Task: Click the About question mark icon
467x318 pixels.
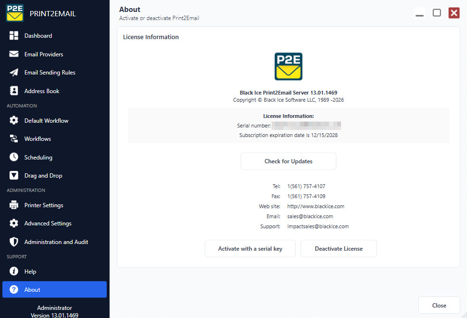Action: (x=14, y=289)
